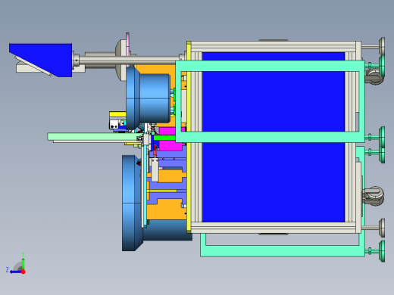Select the magenta block near the center
This screenshot has width=394, height=295.
(170, 139)
